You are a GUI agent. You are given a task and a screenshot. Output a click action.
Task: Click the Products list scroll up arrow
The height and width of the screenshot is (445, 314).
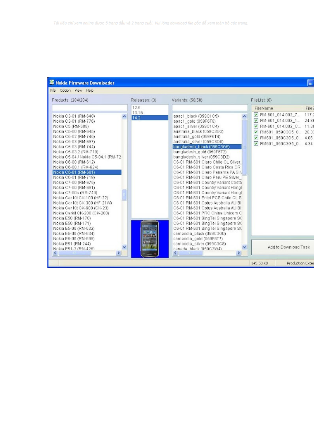pos(124,116)
